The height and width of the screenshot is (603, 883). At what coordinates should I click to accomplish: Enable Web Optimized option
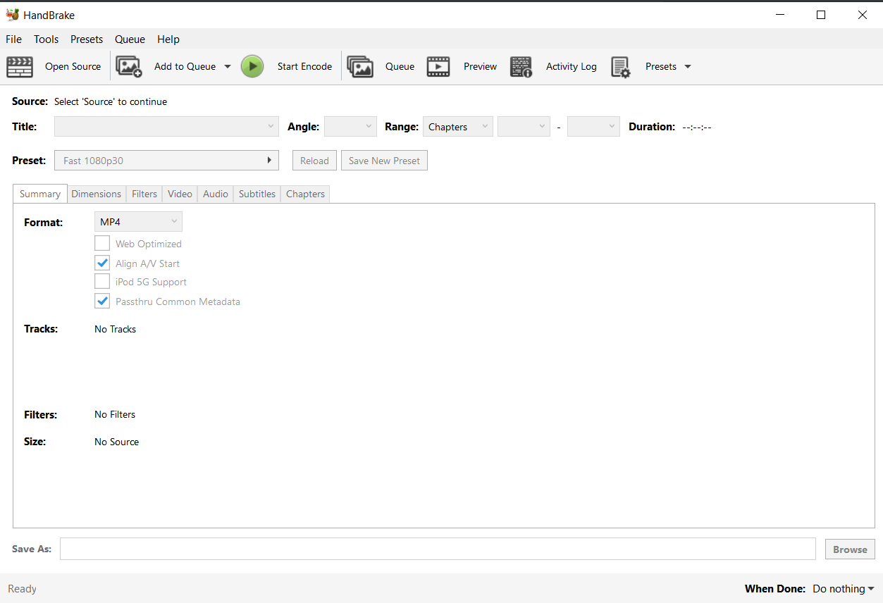(101, 243)
